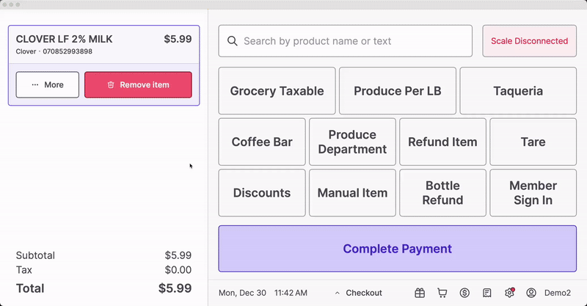Hit the Complete Payment button
The width and height of the screenshot is (587, 306).
point(398,249)
